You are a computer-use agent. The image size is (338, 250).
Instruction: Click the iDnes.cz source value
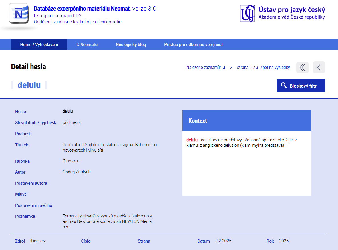(38, 241)
